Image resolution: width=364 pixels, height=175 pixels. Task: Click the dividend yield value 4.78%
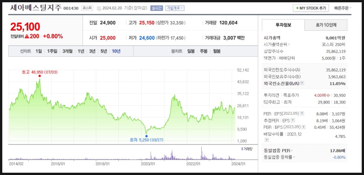[340, 137]
